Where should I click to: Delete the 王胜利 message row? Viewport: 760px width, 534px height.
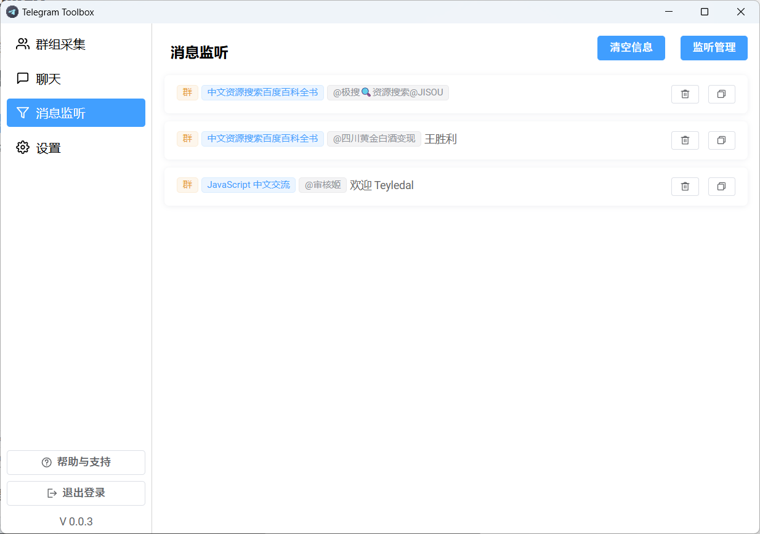coord(685,140)
